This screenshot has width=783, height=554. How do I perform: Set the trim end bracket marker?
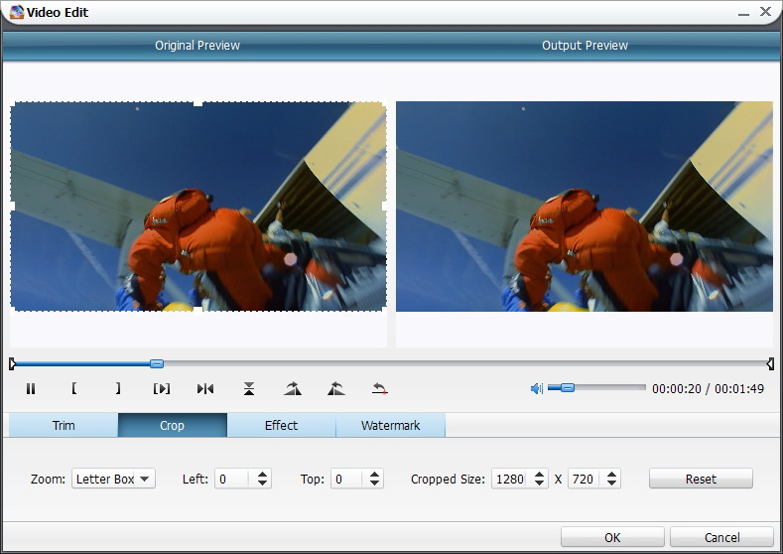(118, 388)
